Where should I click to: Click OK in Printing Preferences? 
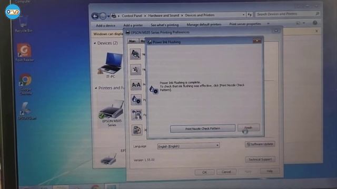[x=205, y=172]
